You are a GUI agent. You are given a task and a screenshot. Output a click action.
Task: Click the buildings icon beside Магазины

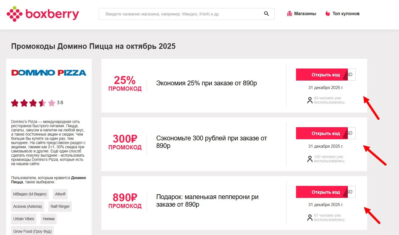point(290,13)
